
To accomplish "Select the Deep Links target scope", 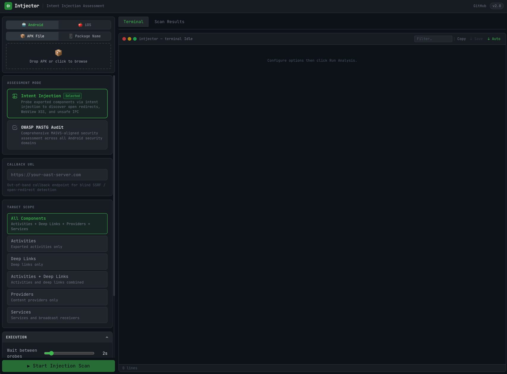I will pos(57,261).
